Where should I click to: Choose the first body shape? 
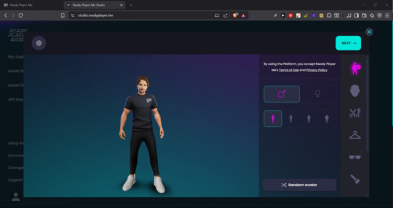273,119
